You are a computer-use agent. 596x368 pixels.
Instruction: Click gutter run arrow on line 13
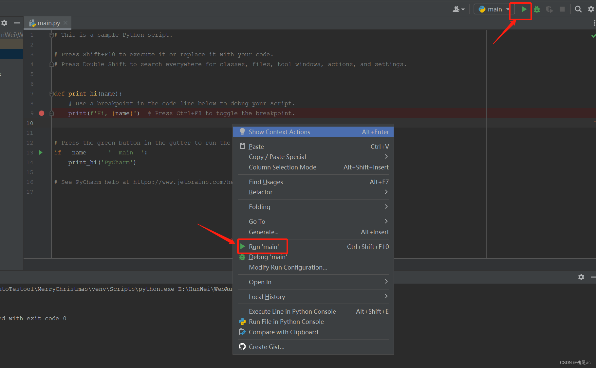[41, 152]
